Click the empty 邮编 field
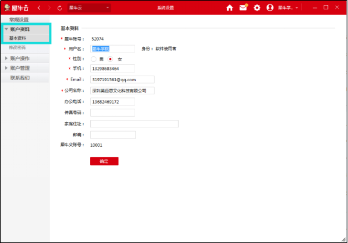This screenshot has width=348, height=243. pos(113,135)
